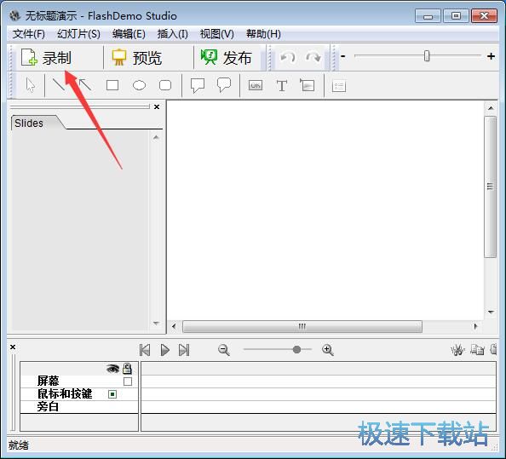
Task: Select the rounded rectangle tool
Action: [x=165, y=85]
